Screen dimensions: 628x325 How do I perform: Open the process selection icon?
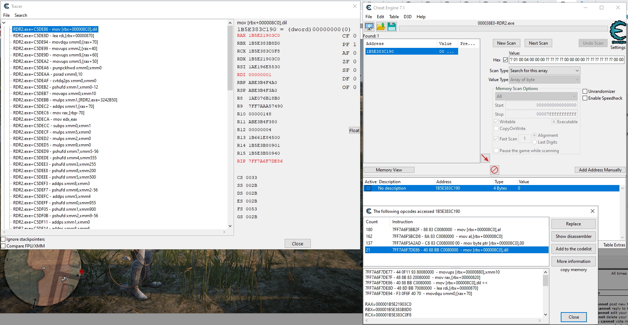[369, 26]
